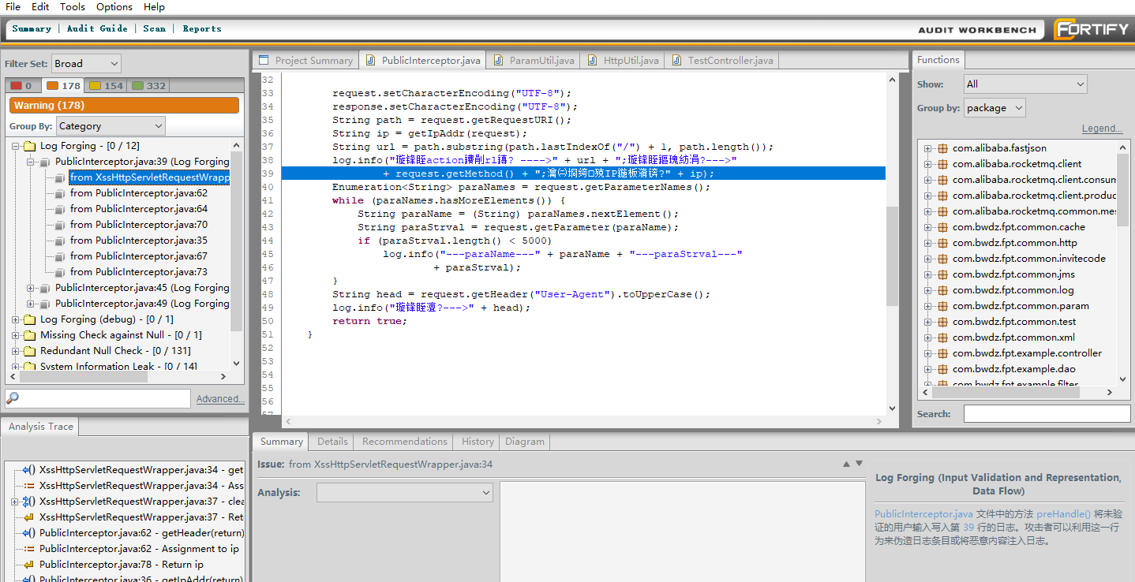Viewport: 1135px width, 582px height.
Task: Switch to the Diagram tab
Action: (525, 442)
